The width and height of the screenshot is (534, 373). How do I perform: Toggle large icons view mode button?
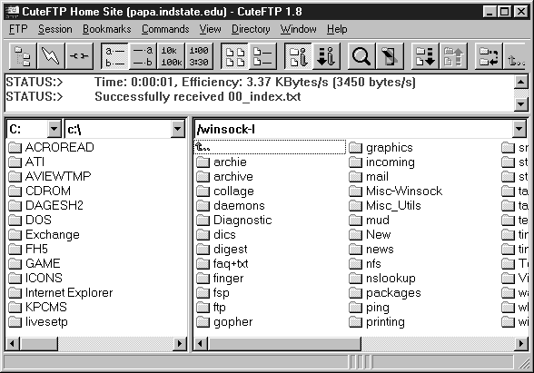coord(235,56)
